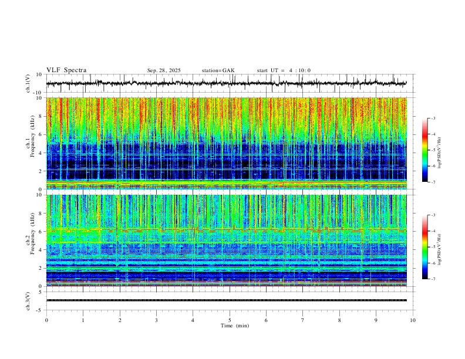
Task: Click the "-7" label on lower colorbar
Action: coord(433,279)
